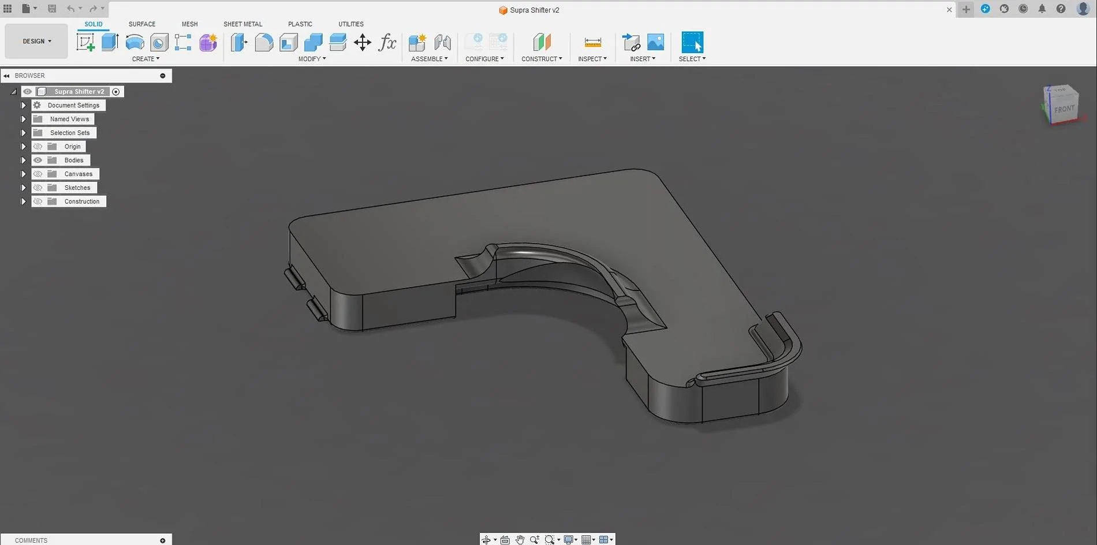The height and width of the screenshot is (545, 1097).
Task: Activate Supra Shifter v2 component radio button
Action: coord(116,92)
